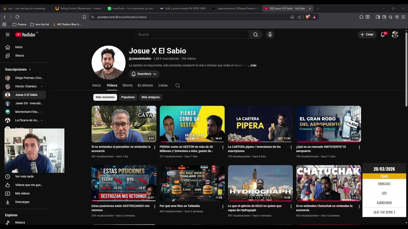Open ESTAS POSICIONES video thumbnail
Image resolution: width=408 pixels, height=229 pixels.
tap(124, 183)
